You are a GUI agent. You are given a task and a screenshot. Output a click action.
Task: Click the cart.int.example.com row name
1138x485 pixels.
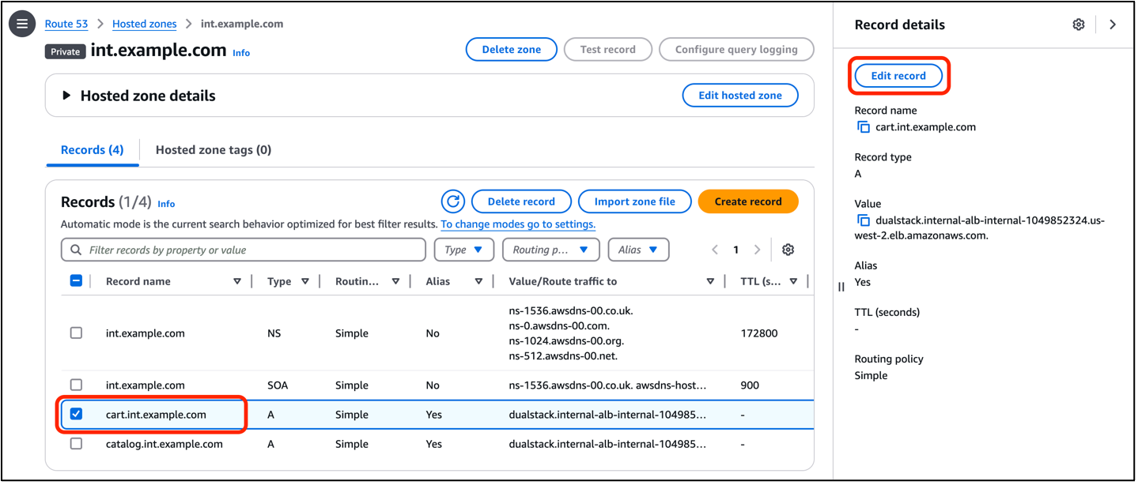tap(156, 414)
